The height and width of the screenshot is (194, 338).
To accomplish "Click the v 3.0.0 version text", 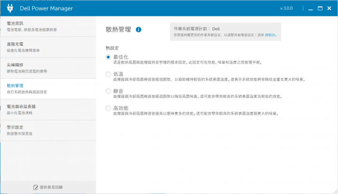I will pyautogui.click(x=286, y=8).
